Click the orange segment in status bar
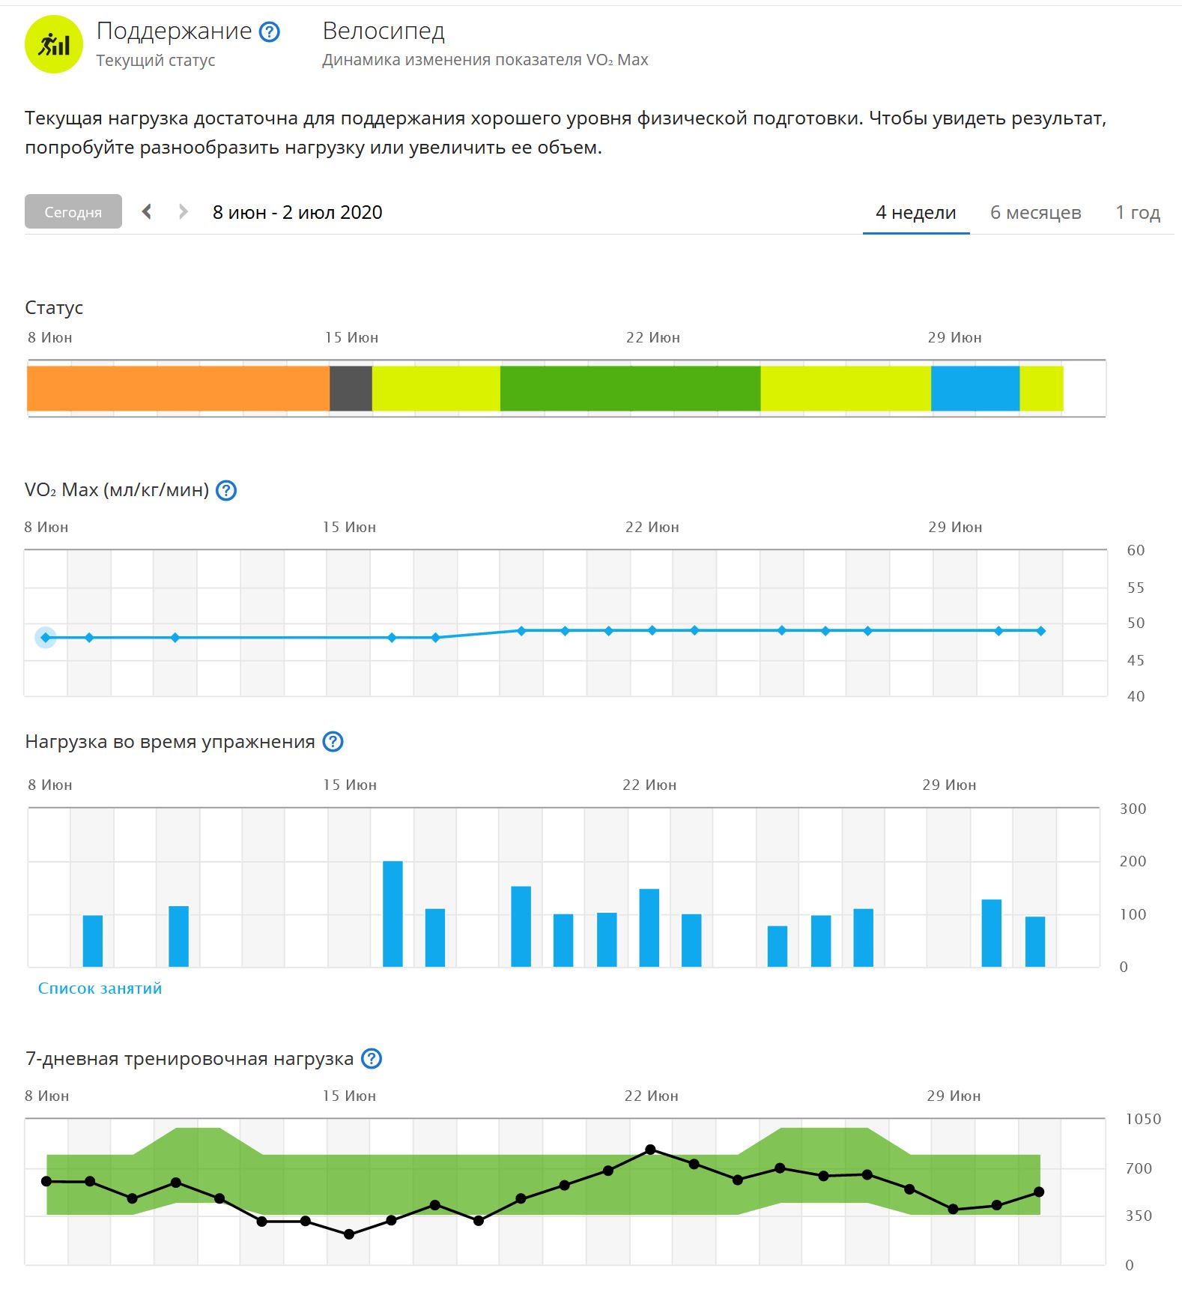The image size is (1182, 1295). [x=178, y=388]
